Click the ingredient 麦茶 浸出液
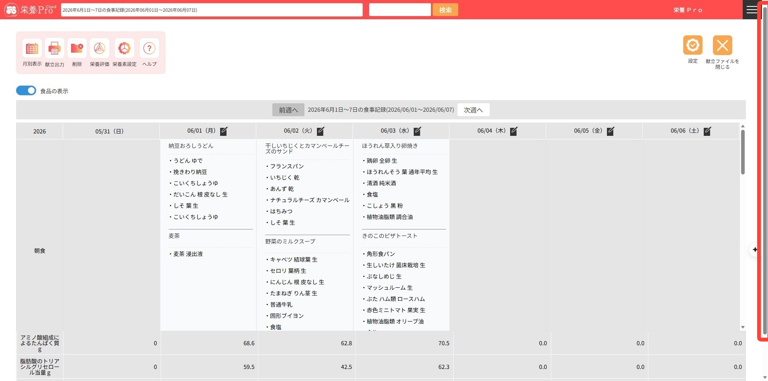The height and width of the screenshot is (381, 768). [188, 254]
